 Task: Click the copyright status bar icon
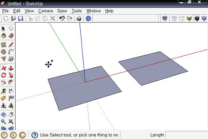[22, 135]
